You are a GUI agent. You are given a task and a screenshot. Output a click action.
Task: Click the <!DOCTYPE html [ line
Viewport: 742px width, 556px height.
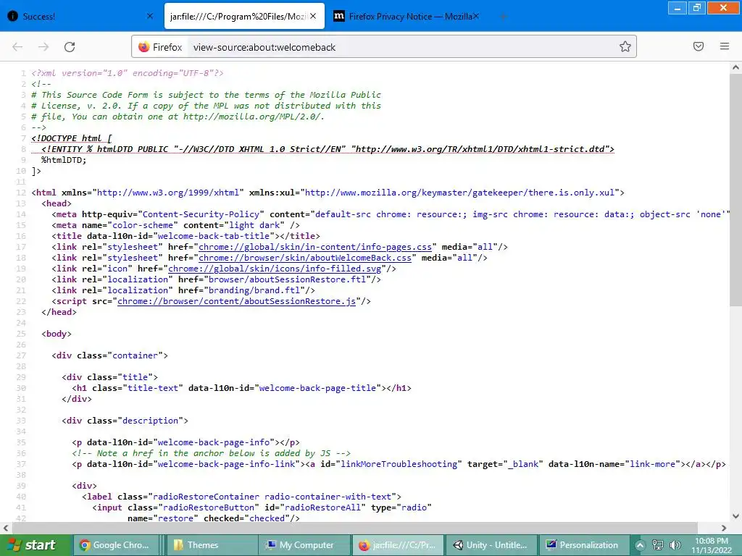(72, 138)
